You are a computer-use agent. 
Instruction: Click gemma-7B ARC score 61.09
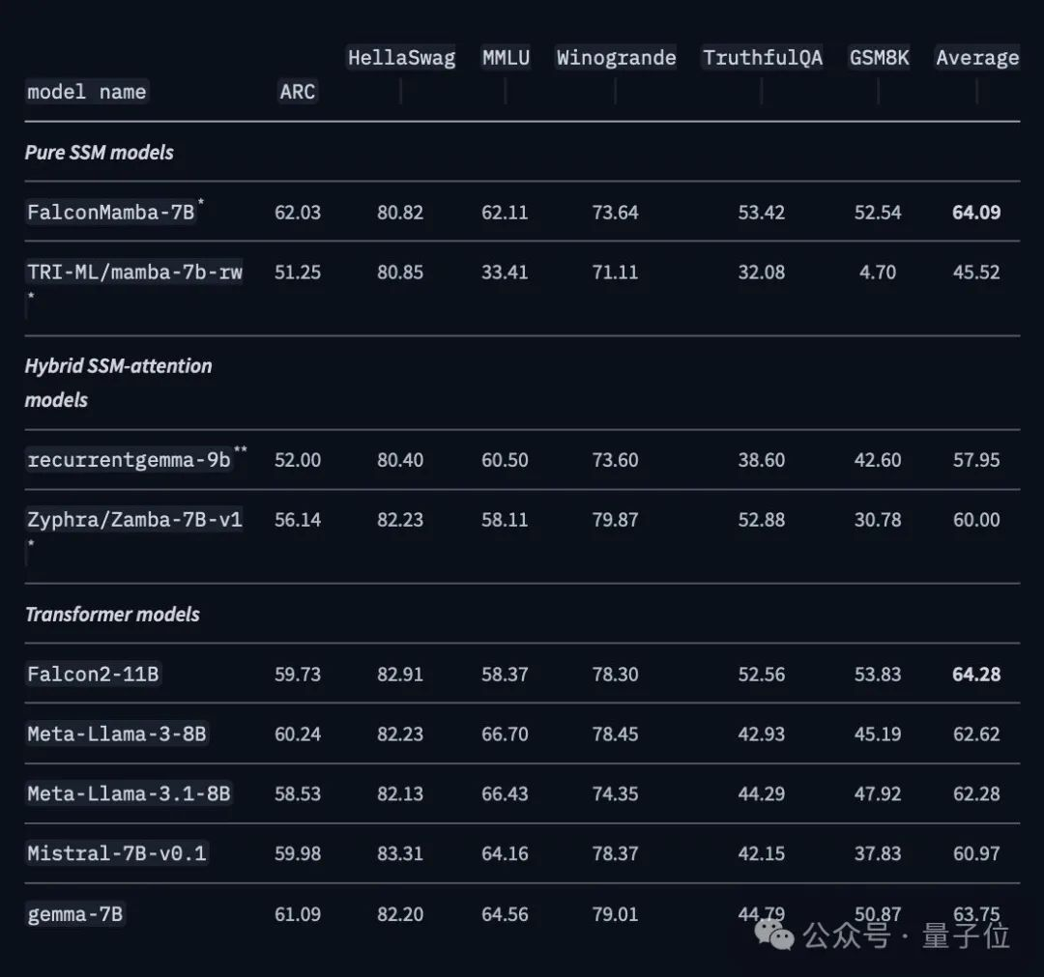(x=298, y=914)
